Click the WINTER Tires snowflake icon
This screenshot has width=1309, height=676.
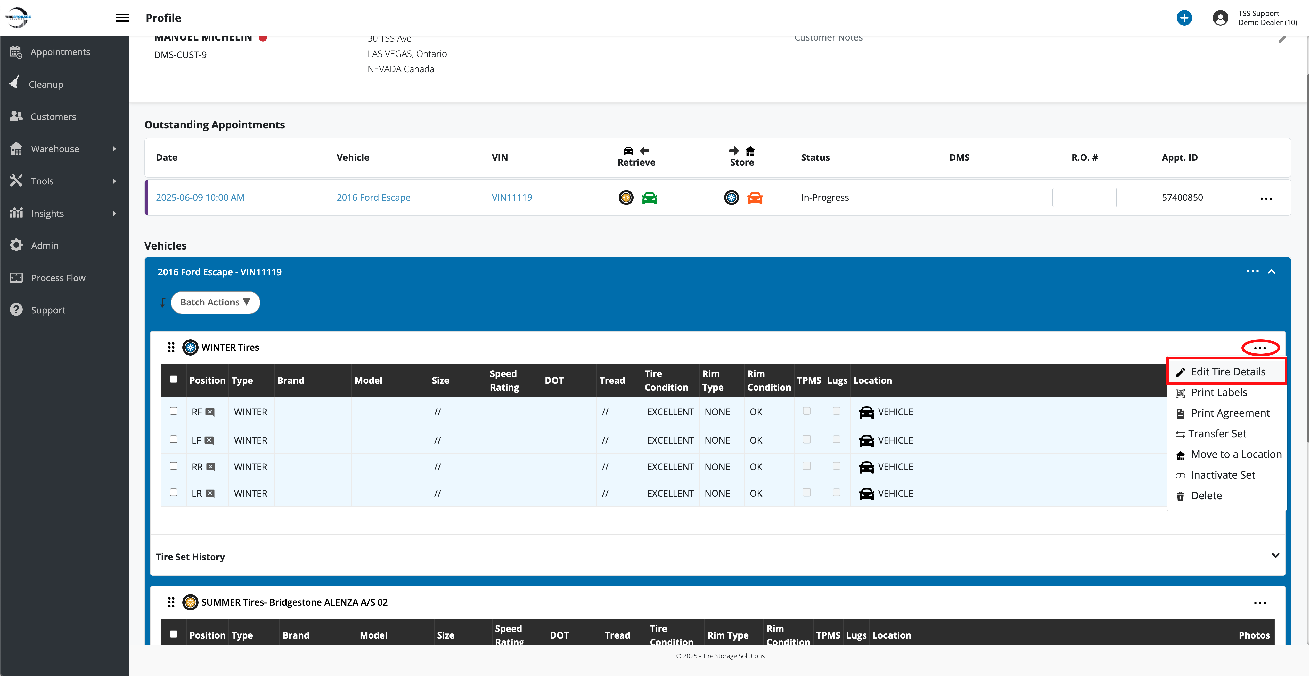click(x=190, y=348)
